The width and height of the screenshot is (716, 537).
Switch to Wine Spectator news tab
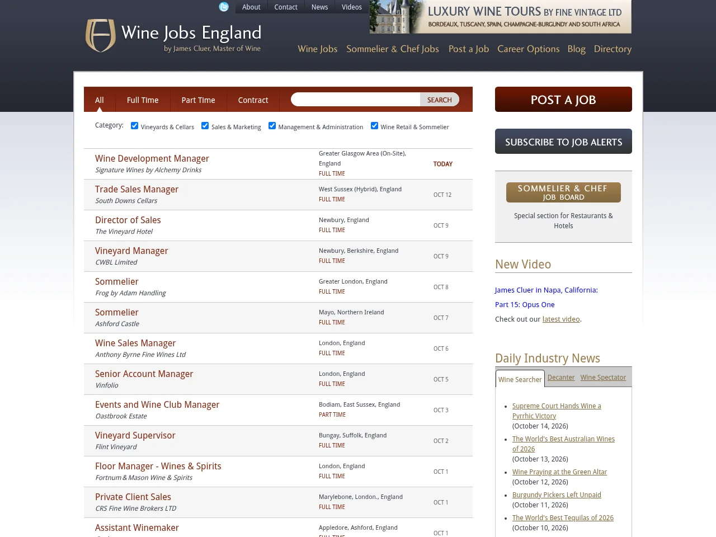(603, 378)
